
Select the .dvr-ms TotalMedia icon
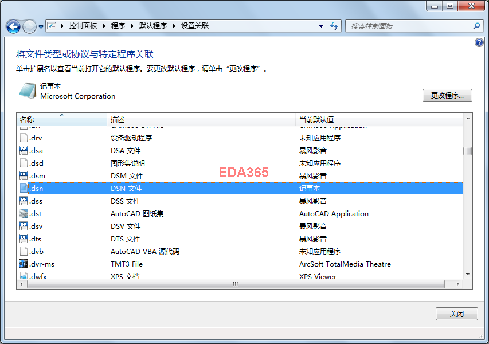(x=24, y=264)
